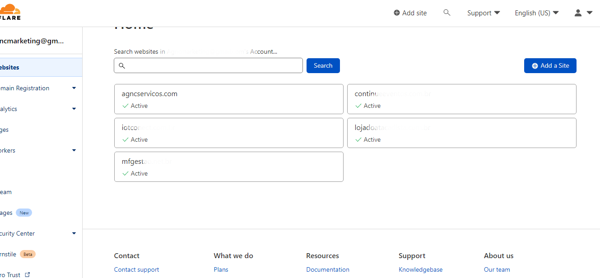Click the Beta badge beside Turnstile
This screenshot has height=278, width=600.
click(x=28, y=255)
